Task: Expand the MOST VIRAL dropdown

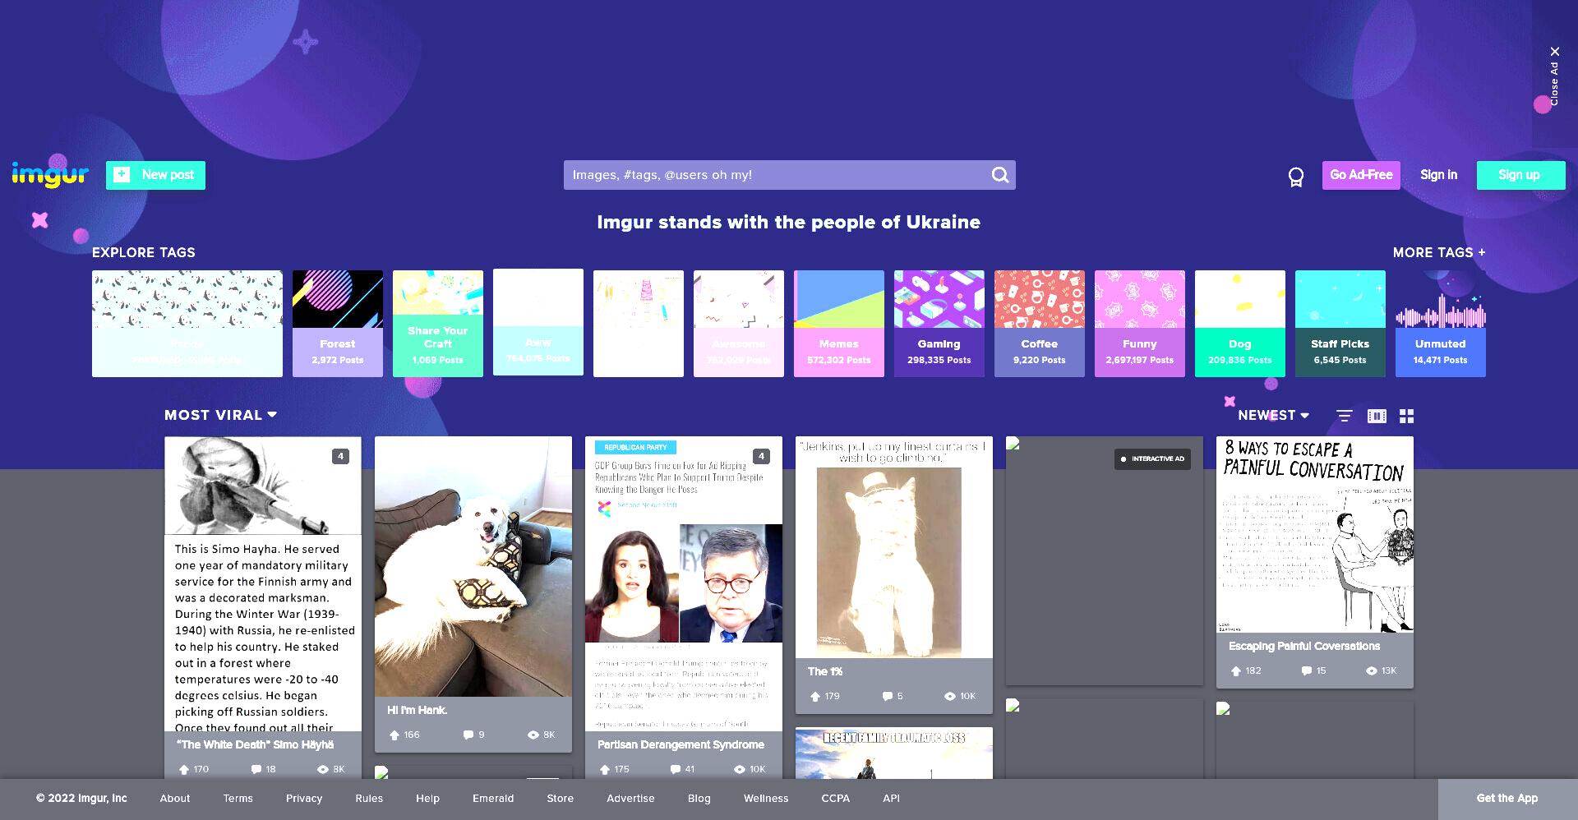Action: [x=220, y=415]
